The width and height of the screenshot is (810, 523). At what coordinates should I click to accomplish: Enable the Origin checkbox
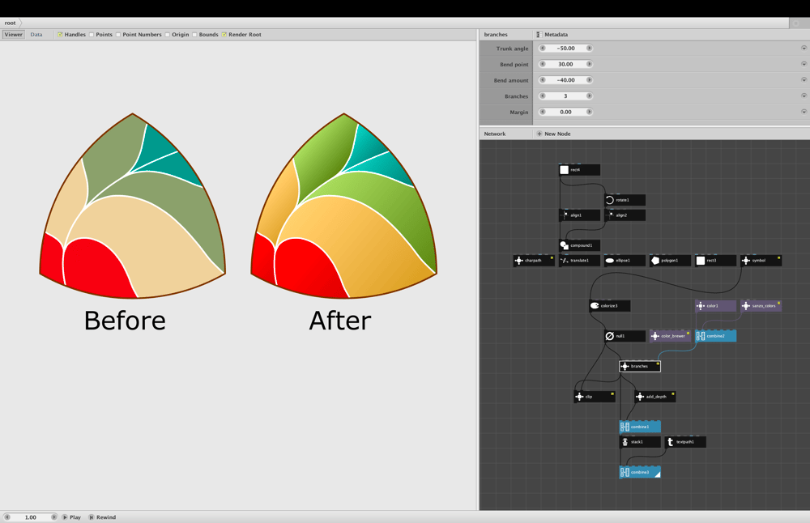168,35
